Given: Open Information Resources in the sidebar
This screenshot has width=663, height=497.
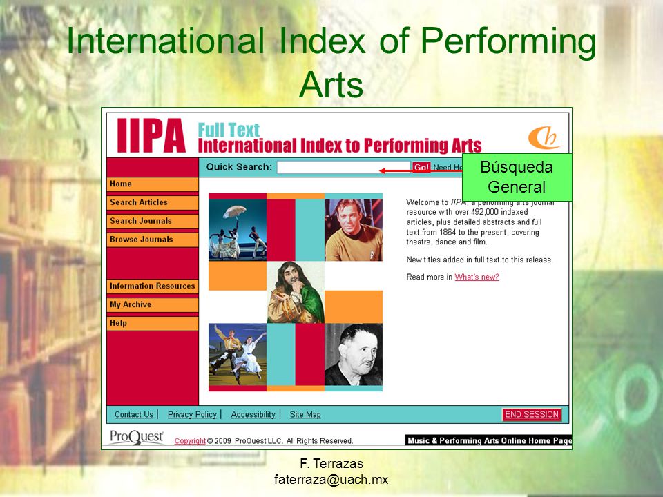Looking at the screenshot, I should point(152,286).
